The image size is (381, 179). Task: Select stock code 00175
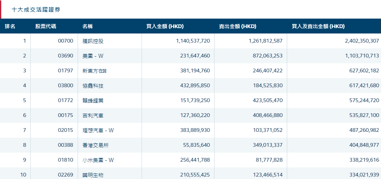[x=66, y=115]
